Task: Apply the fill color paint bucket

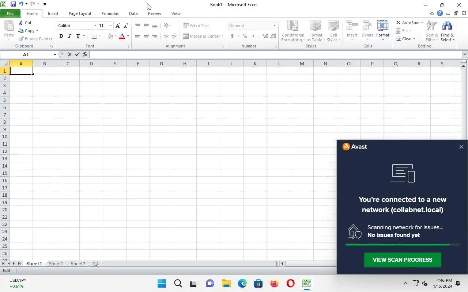Action: (110, 36)
